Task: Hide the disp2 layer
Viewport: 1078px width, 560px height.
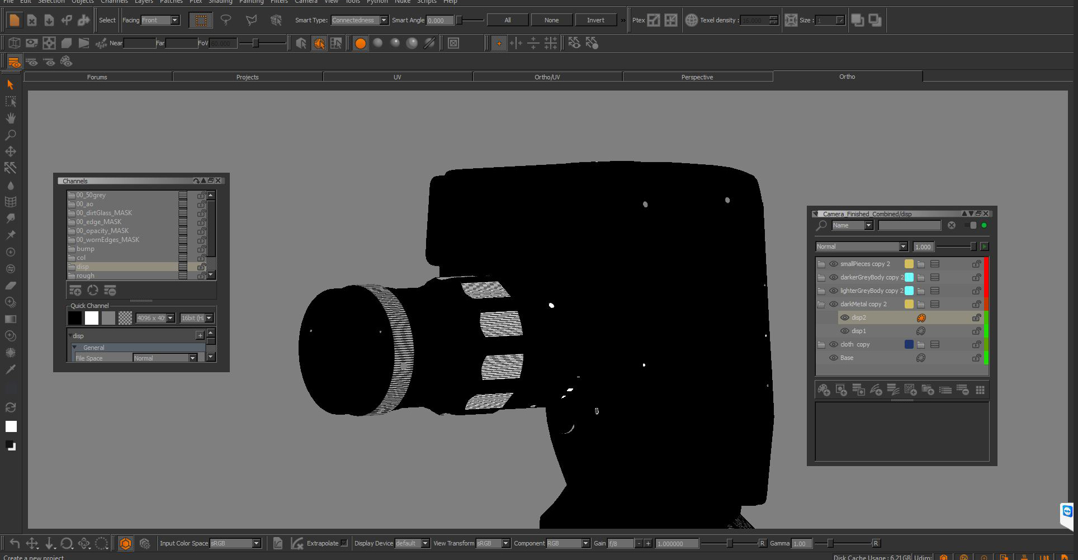Action: tap(844, 317)
